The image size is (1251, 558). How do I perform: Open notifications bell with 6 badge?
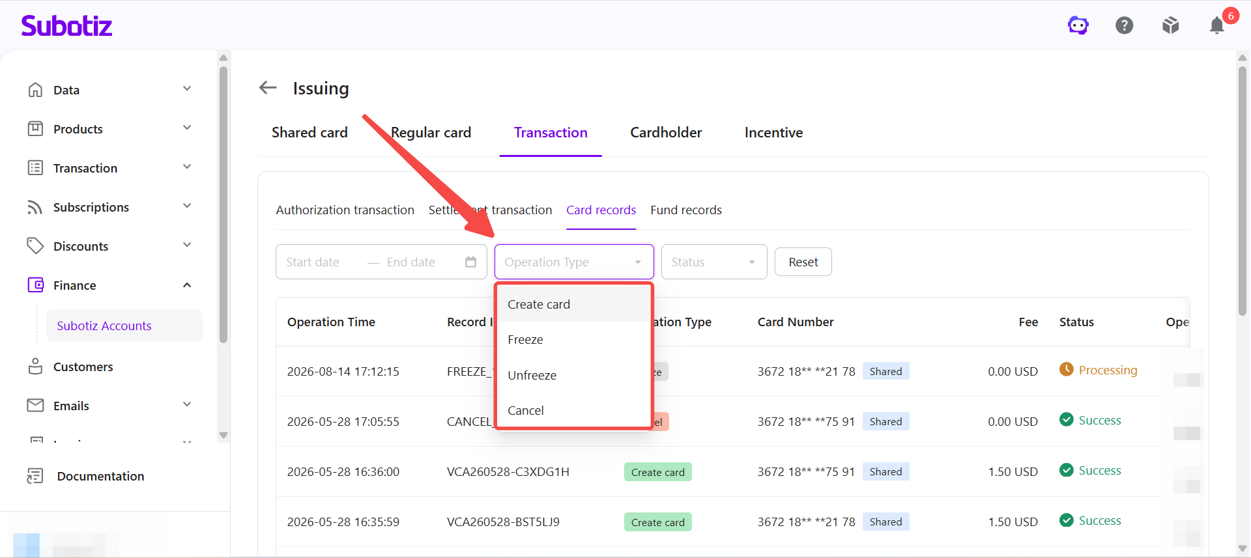pyautogui.click(x=1217, y=25)
